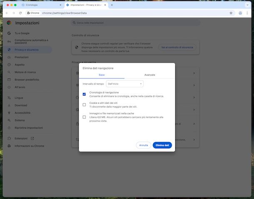Open the Chrome profile avatar icon
The width and height of the screenshot is (254, 199).
(x=240, y=13)
